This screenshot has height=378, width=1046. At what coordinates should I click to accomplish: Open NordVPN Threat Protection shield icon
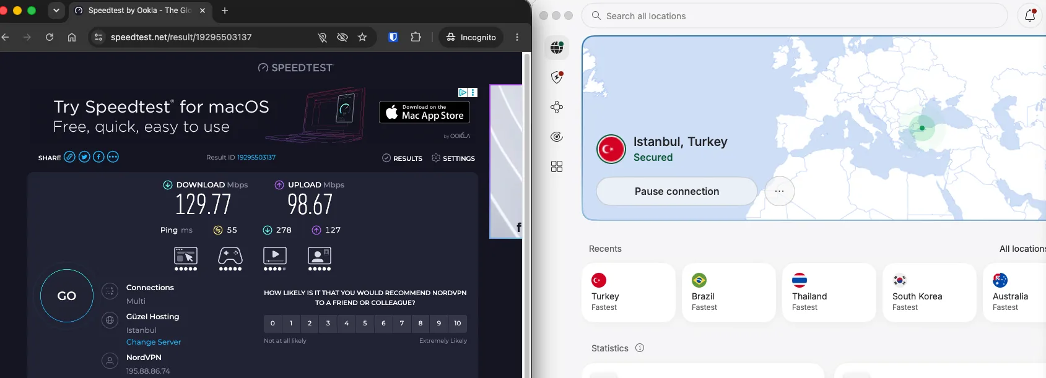pos(557,77)
